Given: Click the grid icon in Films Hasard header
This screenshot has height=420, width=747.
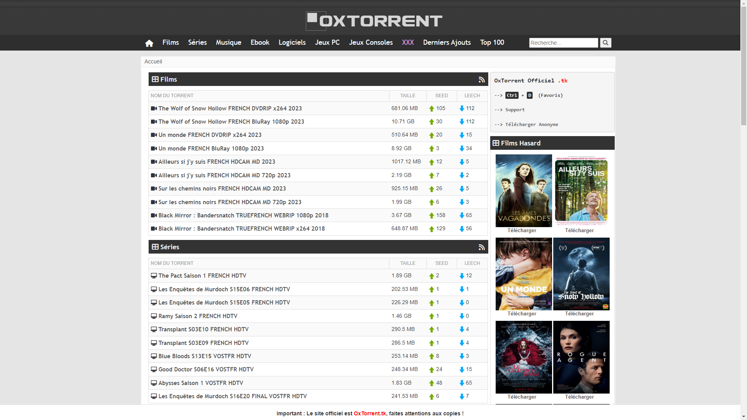Looking at the screenshot, I should (x=496, y=143).
